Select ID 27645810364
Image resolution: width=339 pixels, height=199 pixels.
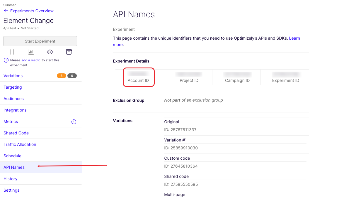[x=181, y=166]
